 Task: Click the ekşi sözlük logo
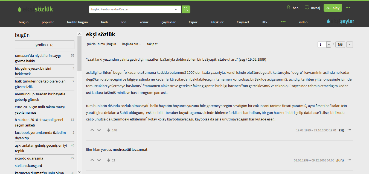[35, 9]
